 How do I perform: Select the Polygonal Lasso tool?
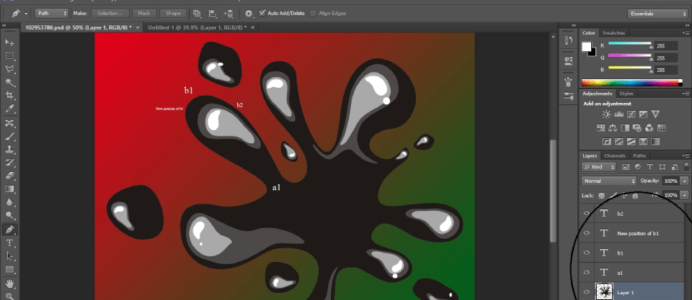9,69
